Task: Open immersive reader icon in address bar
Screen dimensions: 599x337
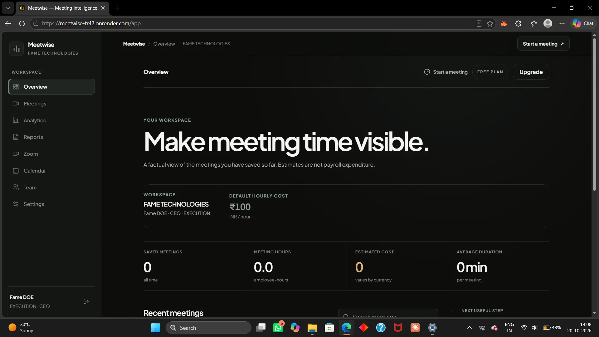Action: coord(479,23)
